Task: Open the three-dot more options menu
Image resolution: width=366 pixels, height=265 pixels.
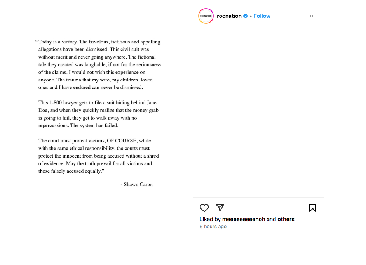Action: pos(313,16)
